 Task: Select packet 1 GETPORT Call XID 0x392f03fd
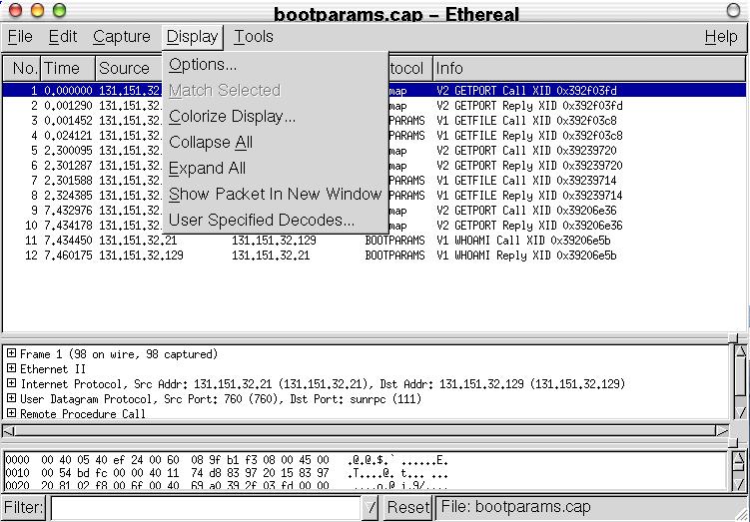[x=375, y=91]
